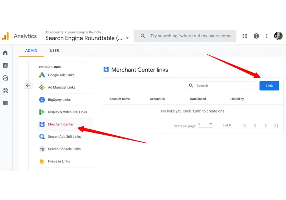This screenshot has height=200, width=286.
Task: Open the Reports bar chart icon
Action: 5,65
